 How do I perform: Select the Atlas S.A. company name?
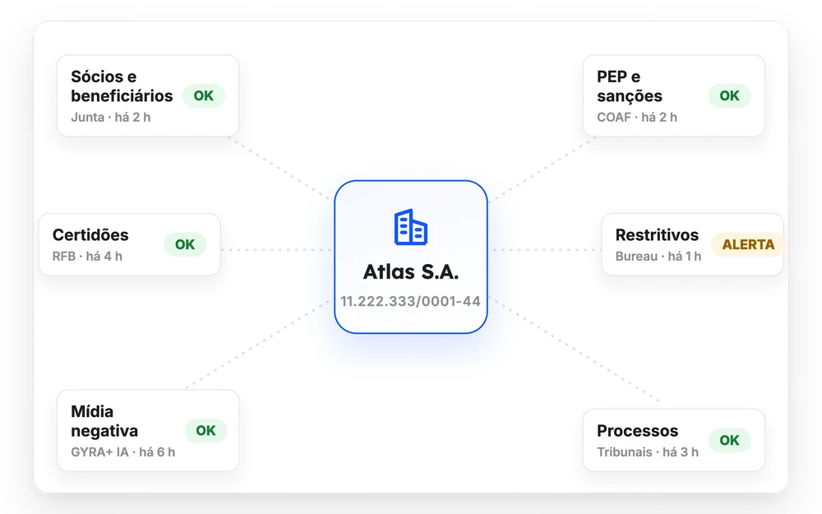pyautogui.click(x=410, y=271)
